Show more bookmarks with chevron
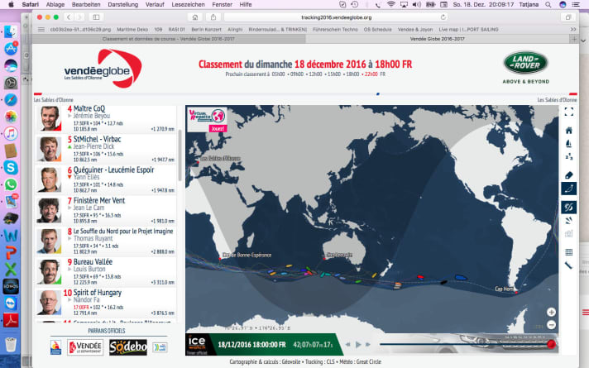Viewport: 589px width, 368px height. pyautogui.click(x=572, y=29)
